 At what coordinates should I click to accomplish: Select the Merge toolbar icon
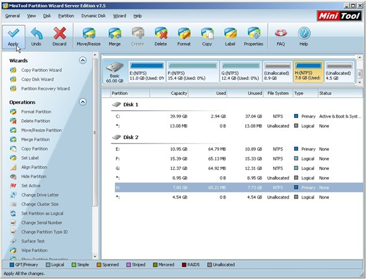[115, 37]
